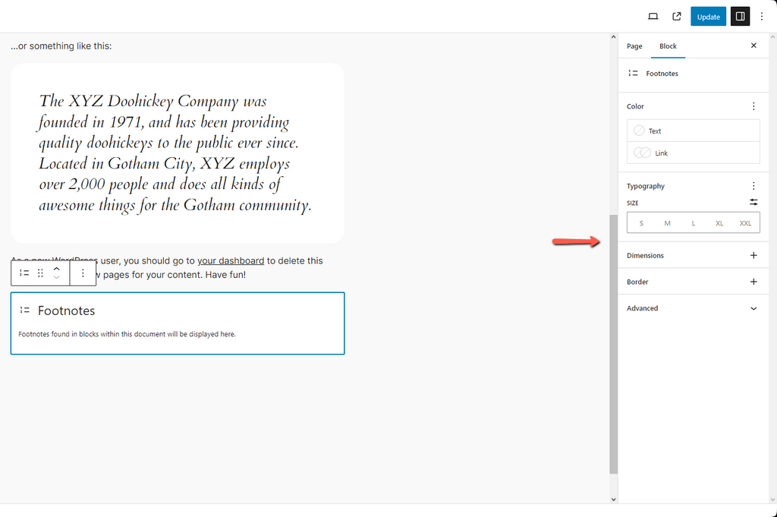
Task: Switch to the Block tab
Action: click(x=668, y=46)
